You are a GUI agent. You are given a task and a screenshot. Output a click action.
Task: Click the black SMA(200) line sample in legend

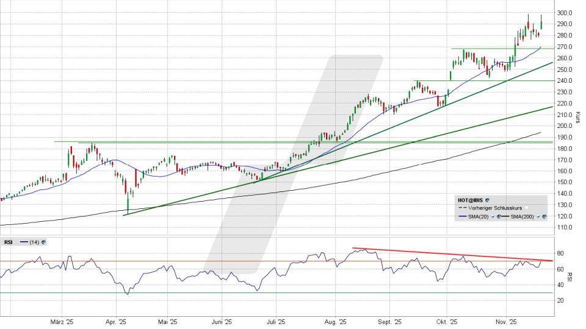click(505, 216)
